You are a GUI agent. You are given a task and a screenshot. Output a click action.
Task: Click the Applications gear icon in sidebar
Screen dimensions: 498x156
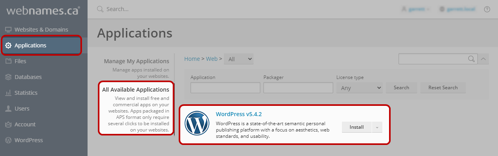click(x=8, y=45)
